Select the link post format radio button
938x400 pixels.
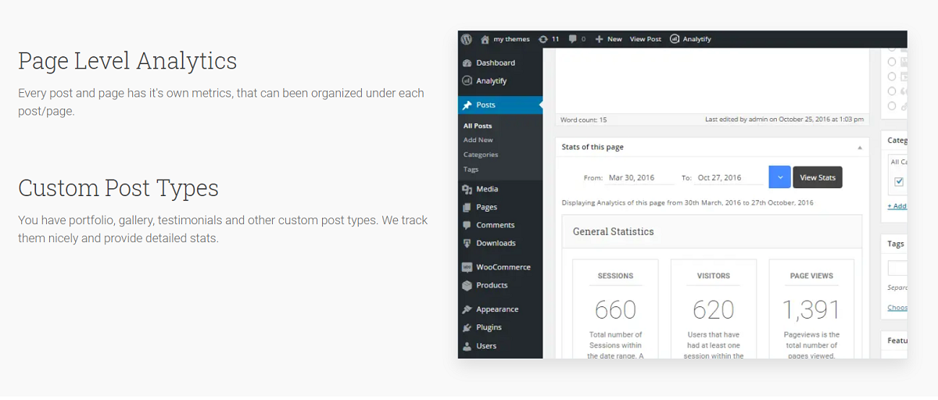[x=892, y=105]
